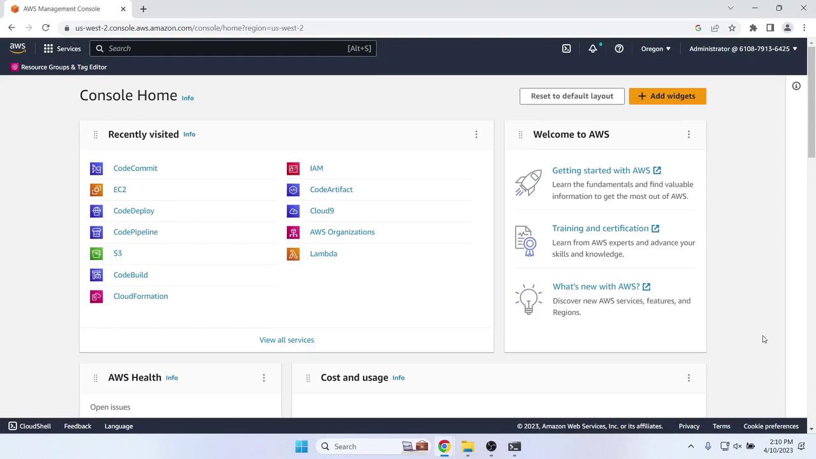Click the EC2 service icon

click(x=96, y=189)
